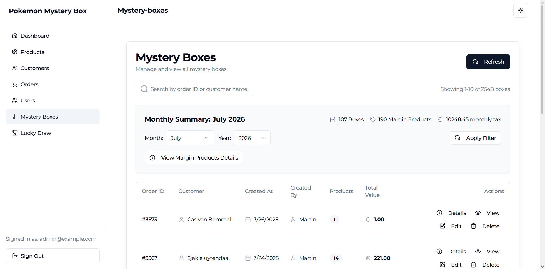Open the Orders page

pos(53,84)
